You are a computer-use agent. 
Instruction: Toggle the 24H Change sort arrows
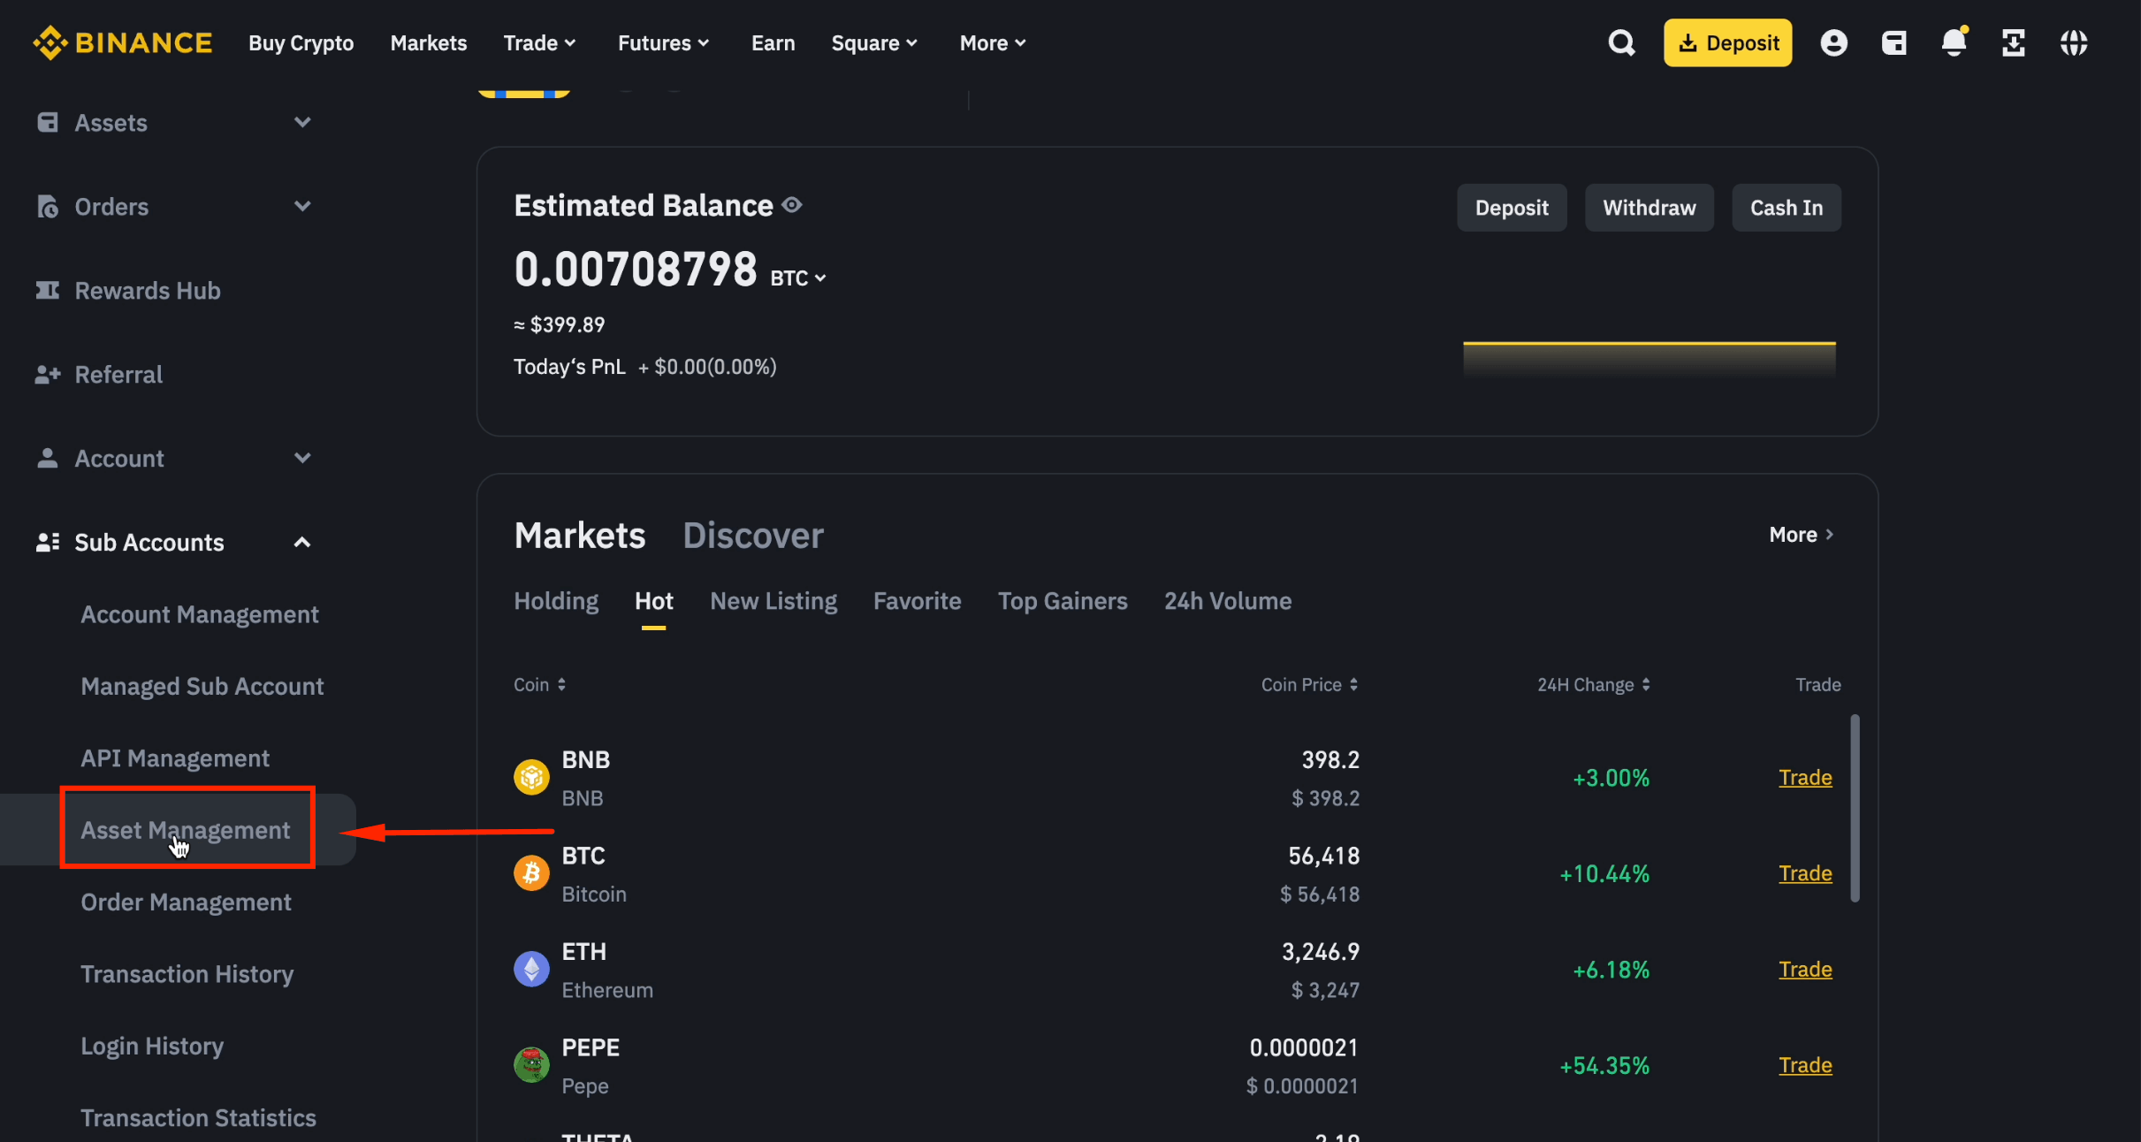(1646, 684)
